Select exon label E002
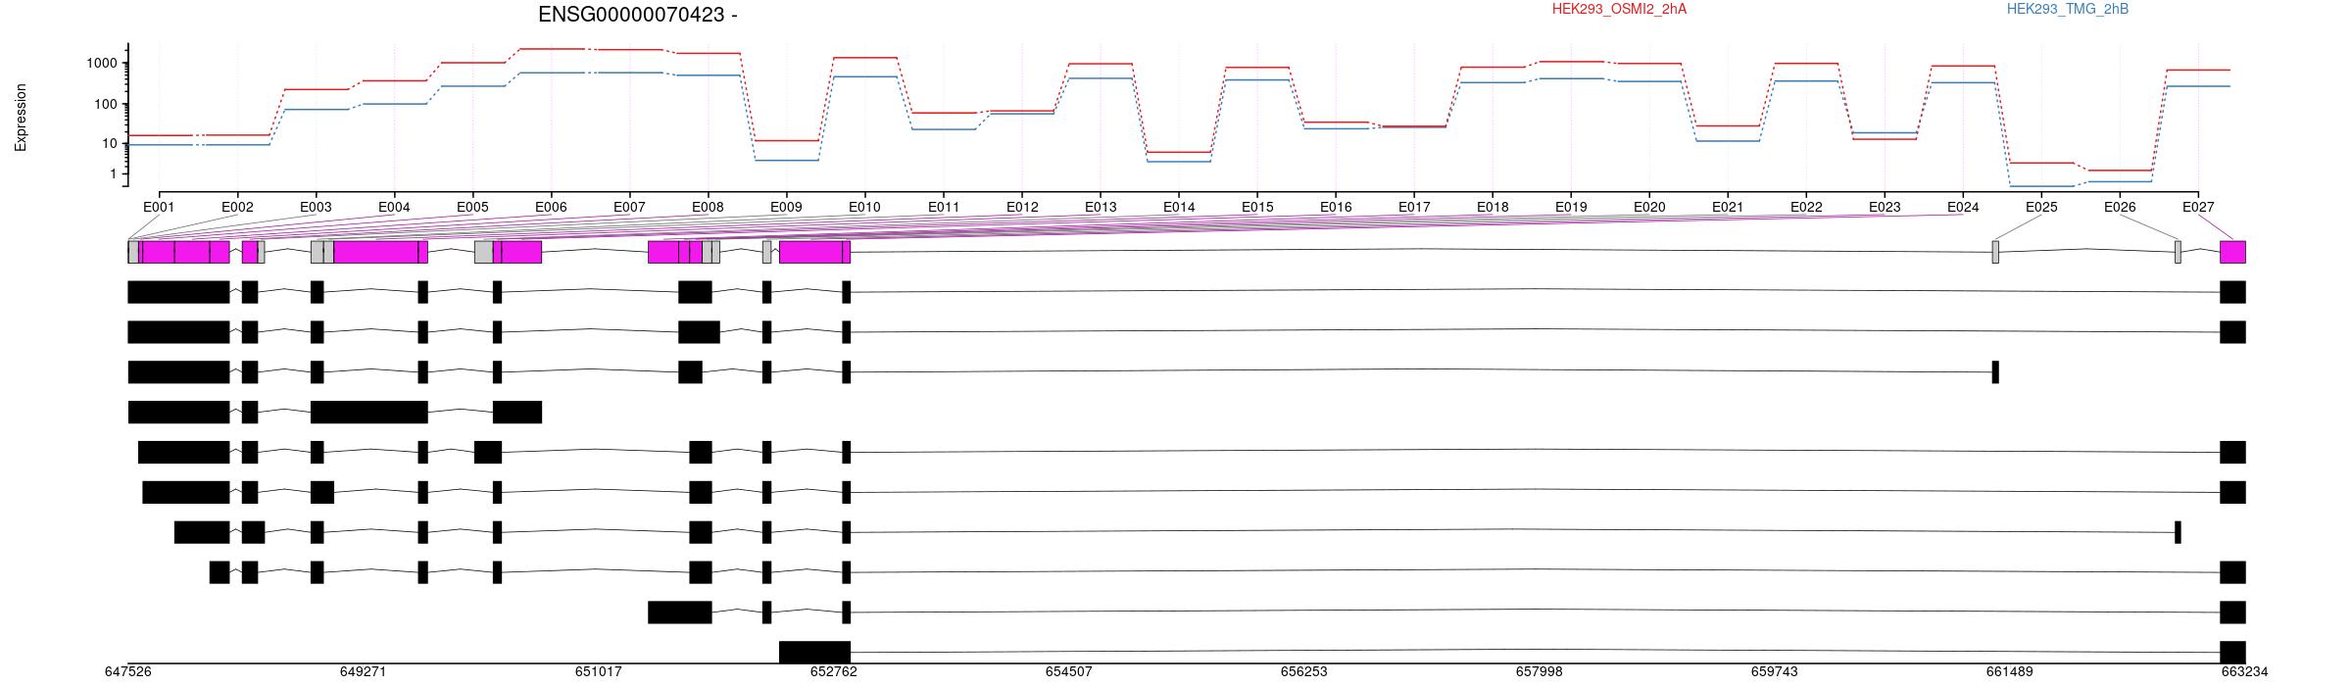This screenshot has width=2352, height=686. (237, 208)
